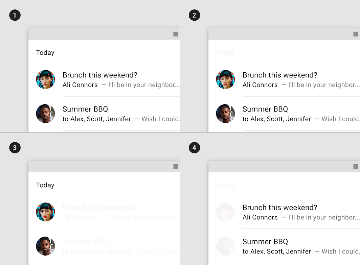Open "Summer BBQ" message in panel 4

click(x=265, y=242)
